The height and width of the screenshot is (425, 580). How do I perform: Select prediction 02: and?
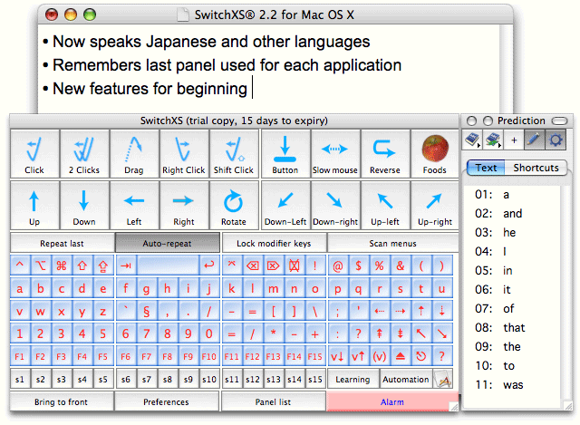click(514, 214)
